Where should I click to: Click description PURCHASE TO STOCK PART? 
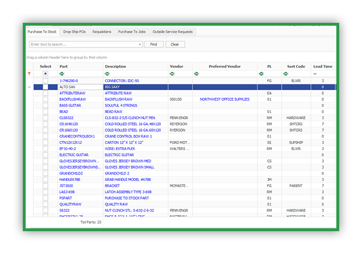pos(127,198)
